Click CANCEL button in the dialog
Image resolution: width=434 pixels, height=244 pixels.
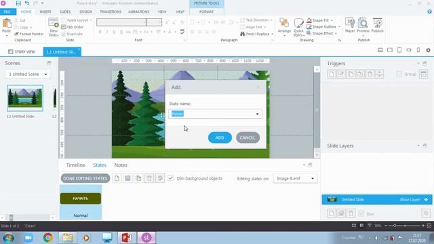tap(248, 138)
